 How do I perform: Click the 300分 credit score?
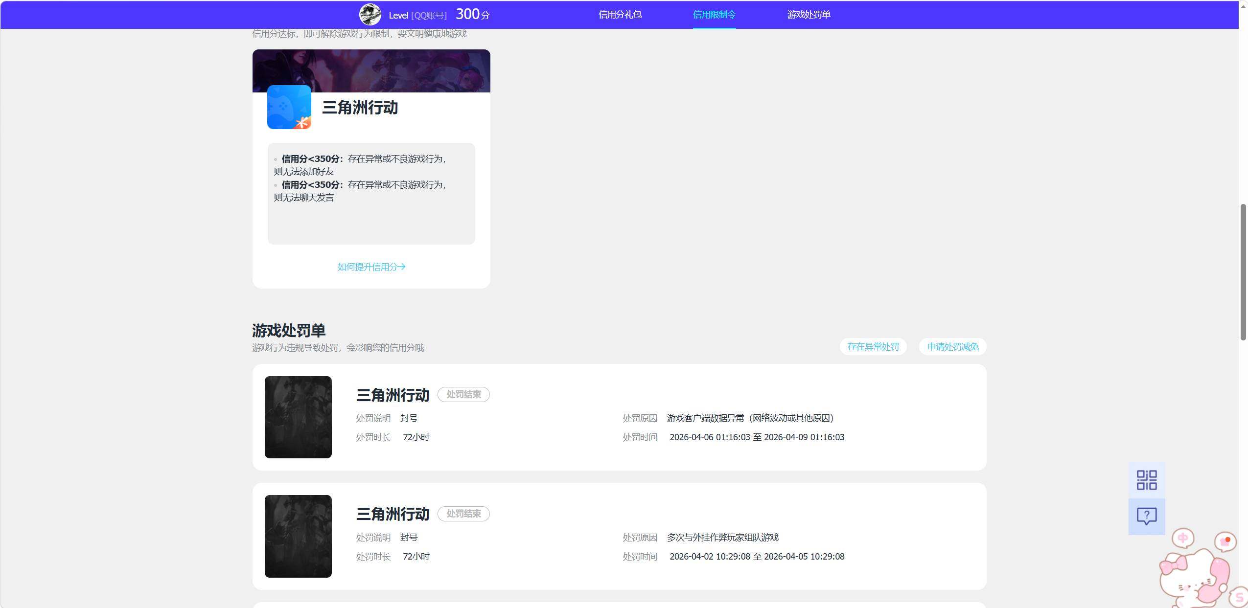coord(472,14)
